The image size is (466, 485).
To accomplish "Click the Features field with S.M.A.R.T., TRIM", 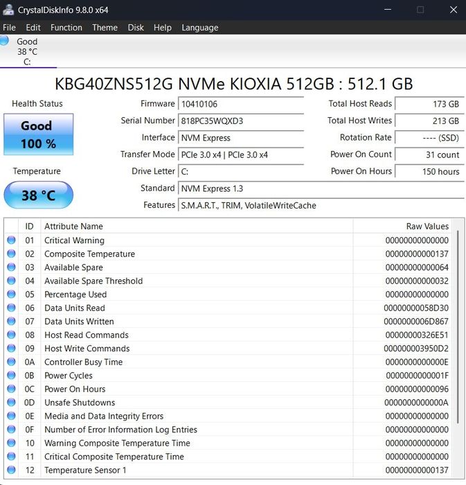I will tap(321, 205).
